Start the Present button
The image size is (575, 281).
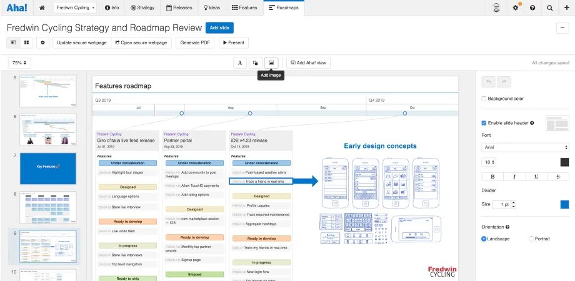click(x=234, y=42)
